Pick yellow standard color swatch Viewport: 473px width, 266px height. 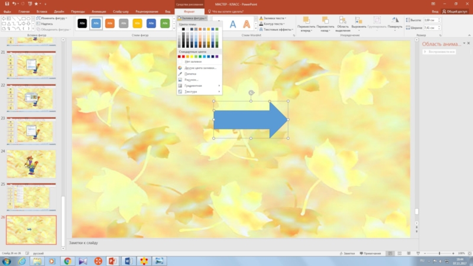pos(192,56)
